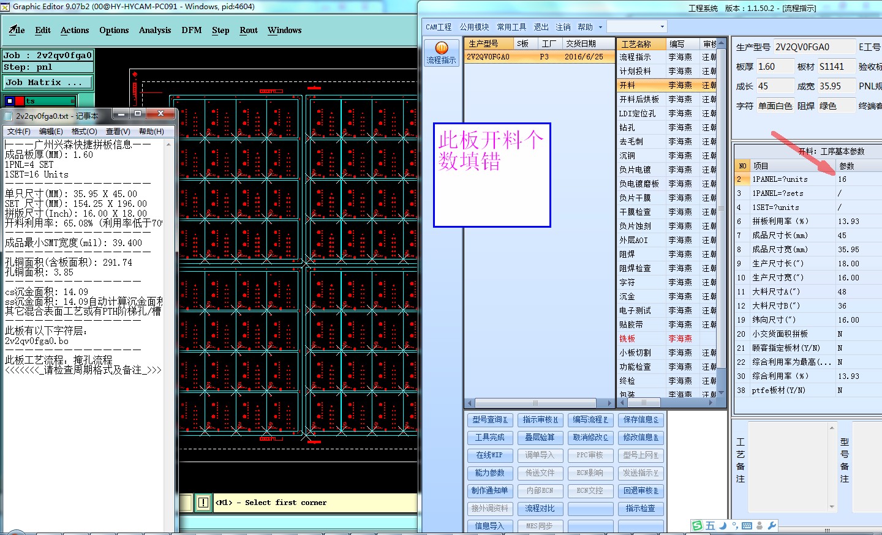Click the 型号查询X button
882x535 pixels.
click(490, 420)
